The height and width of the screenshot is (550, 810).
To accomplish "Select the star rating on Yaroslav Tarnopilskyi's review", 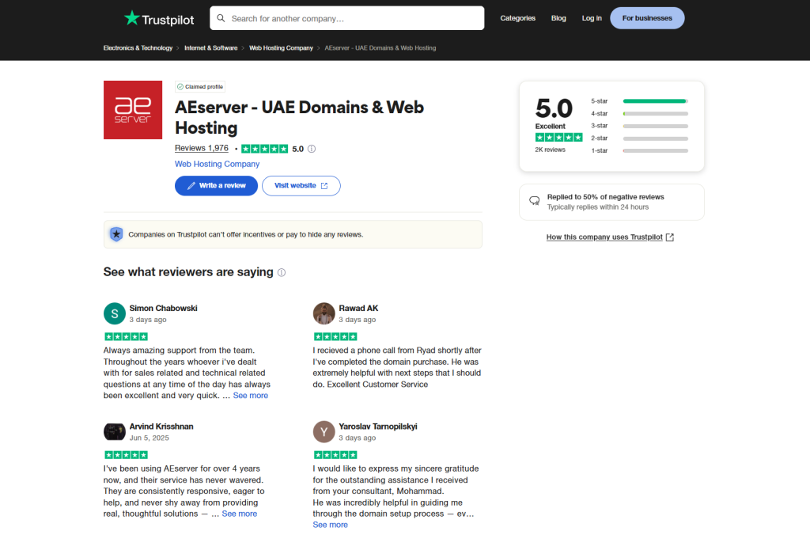I will [335, 455].
